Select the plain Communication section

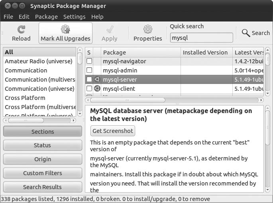tap(39, 70)
